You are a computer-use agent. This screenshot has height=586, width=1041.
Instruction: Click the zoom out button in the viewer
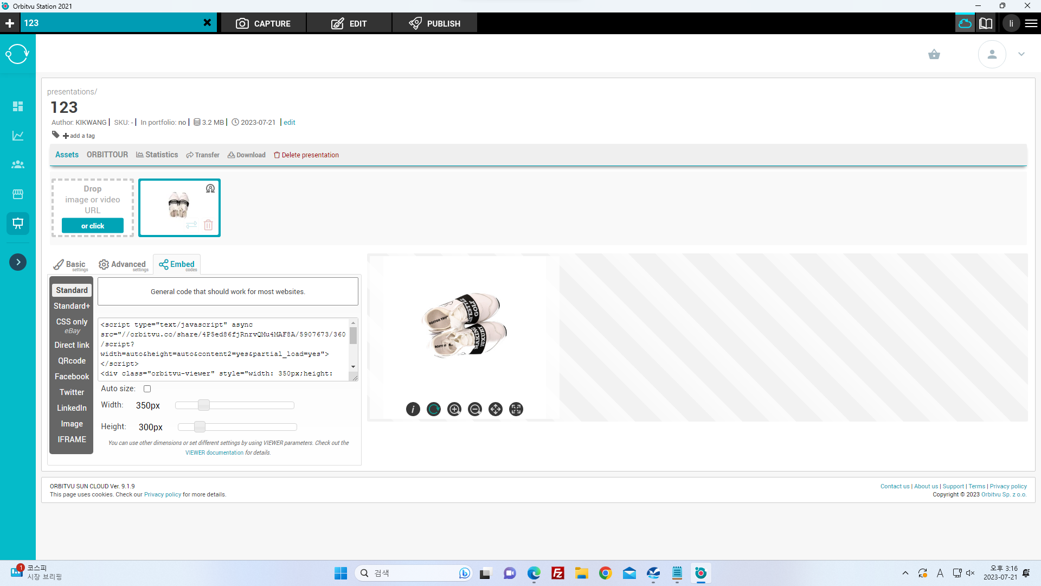pyautogui.click(x=475, y=409)
